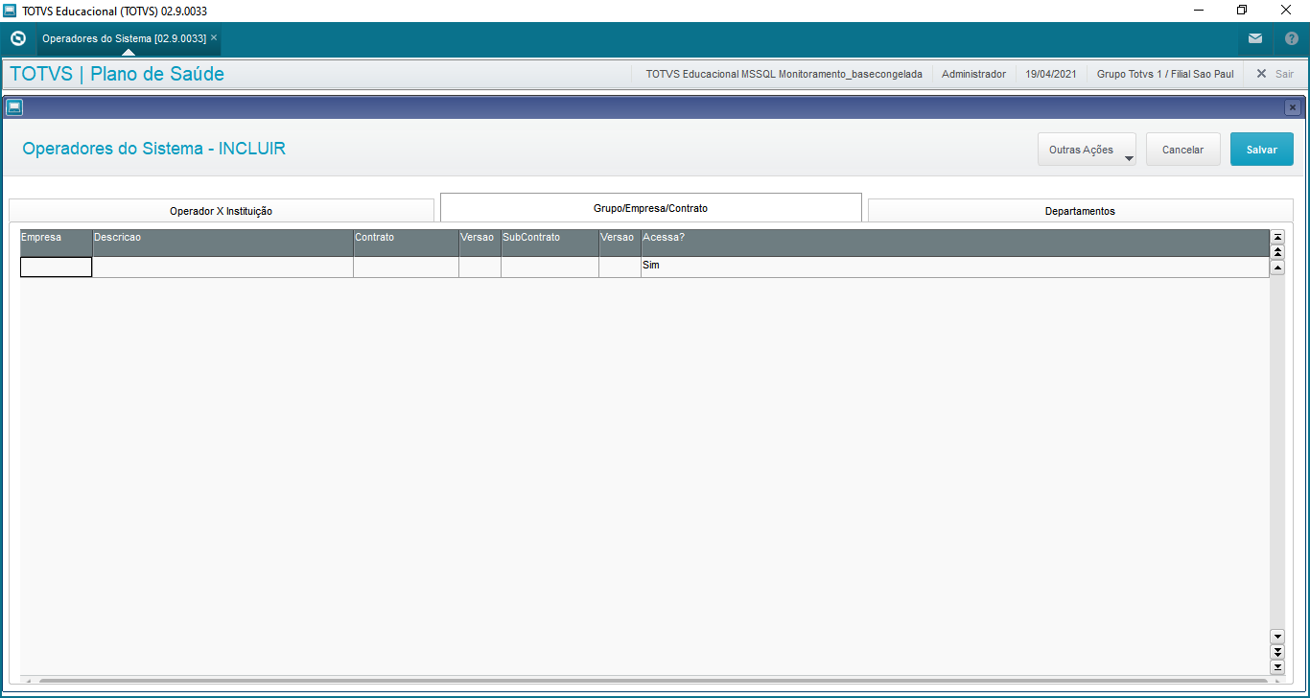Click the SubContrato column header
Screen dimensions: 1310x698
tap(550, 243)
